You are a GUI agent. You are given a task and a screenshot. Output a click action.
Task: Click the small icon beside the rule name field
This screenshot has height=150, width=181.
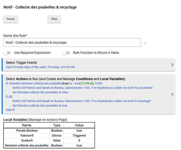click(x=145, y=43)
